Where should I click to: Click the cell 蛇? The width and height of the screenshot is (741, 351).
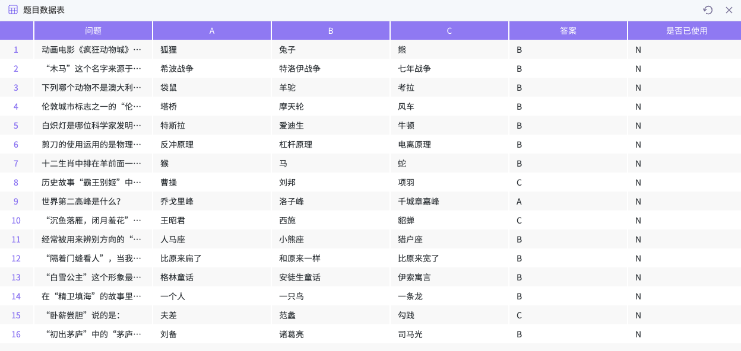pos(449,164)
